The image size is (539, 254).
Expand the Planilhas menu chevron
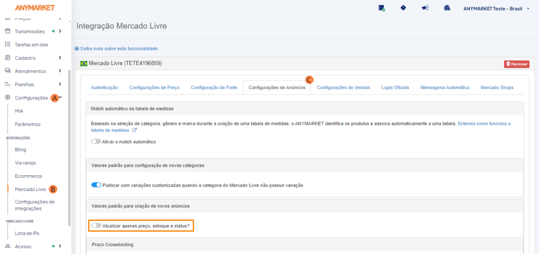pos(60,84)
